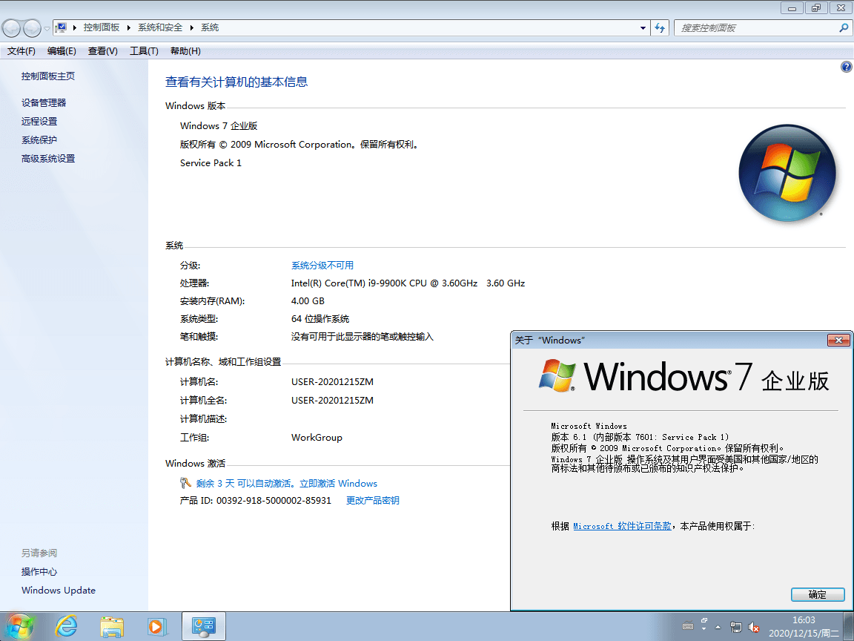Open Internet Explorer from the taskbar

[66, 626]
